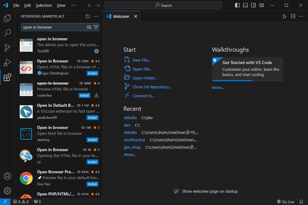Install coderfee's open-in-browser extension
The image size is (308, 205).
point(84,95)
